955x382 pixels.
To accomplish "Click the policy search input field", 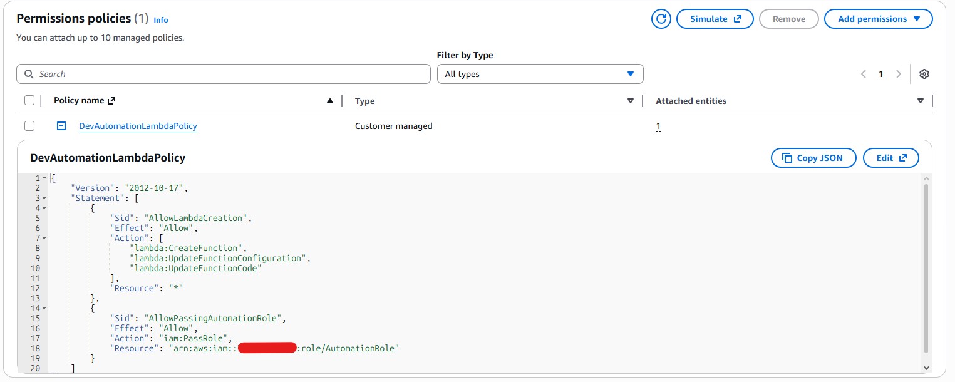I will pos(224,74).
